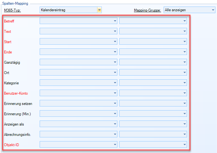
Task: Open the M365-Typ dropdown showing Kalendereintrag
Action: 71,10
